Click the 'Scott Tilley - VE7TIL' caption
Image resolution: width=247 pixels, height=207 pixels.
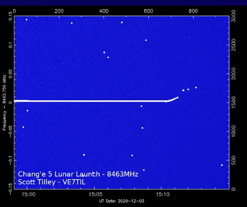pyautogui.click(x=52, y=182)
